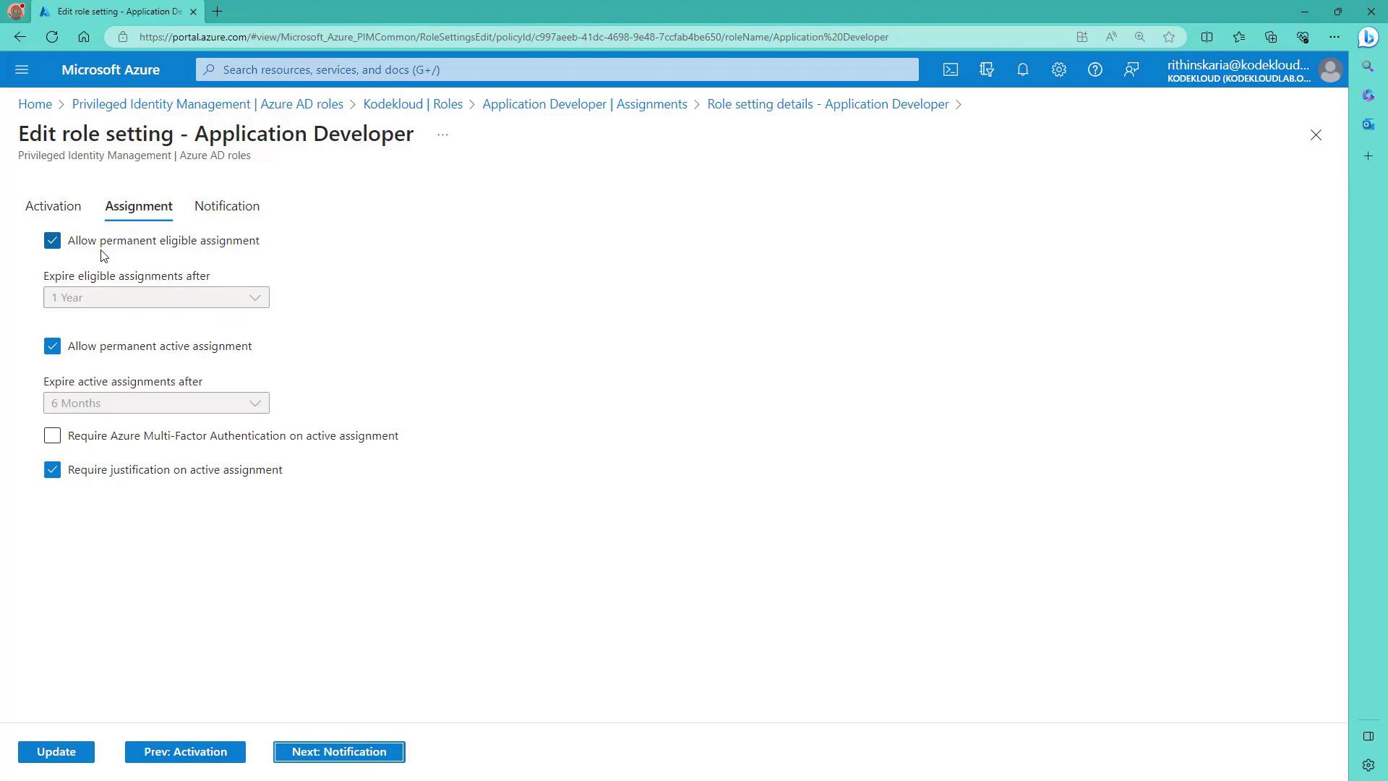
Task: Uncheck Allow permanent active assignment
Action: [52, 346]
